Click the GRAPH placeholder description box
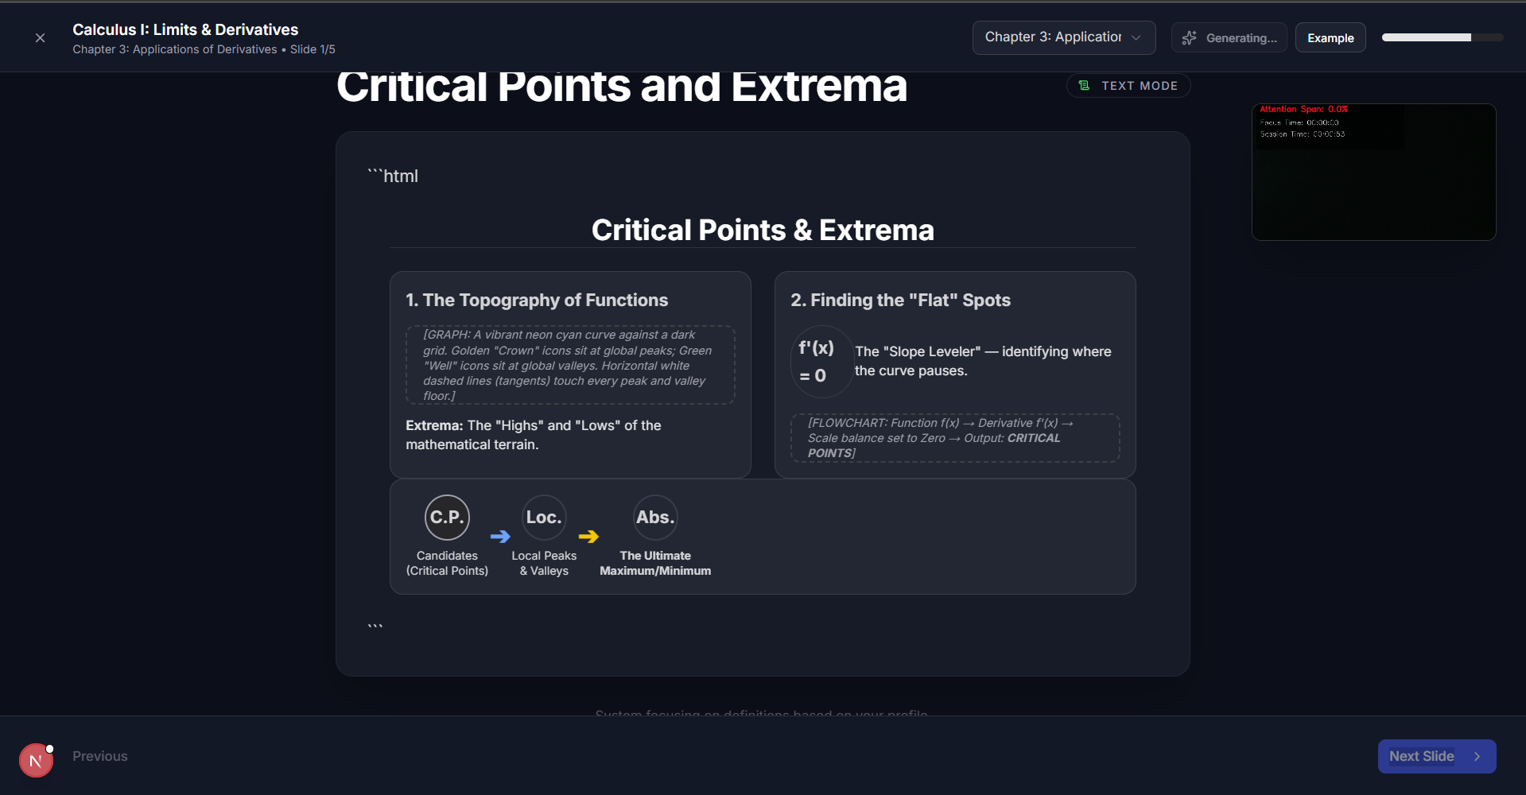 (x=570, y=365)
